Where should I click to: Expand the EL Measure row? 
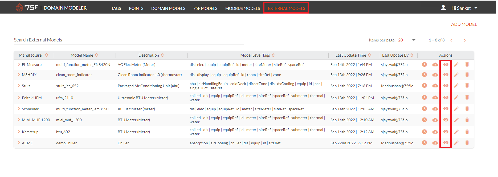pos(19,64)
